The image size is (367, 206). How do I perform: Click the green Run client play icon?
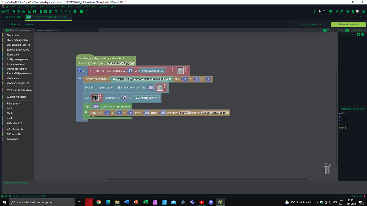pyautogui.click(x=348, y=11)
